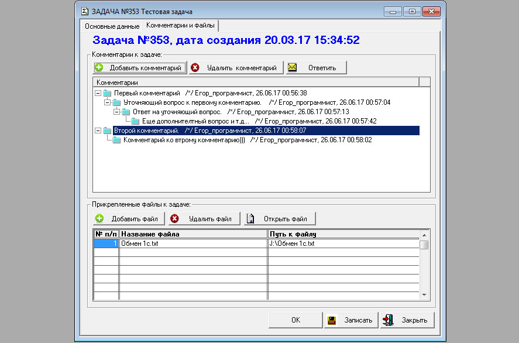Collapse the Второй комментарий tree node

(x=97, y=131)
